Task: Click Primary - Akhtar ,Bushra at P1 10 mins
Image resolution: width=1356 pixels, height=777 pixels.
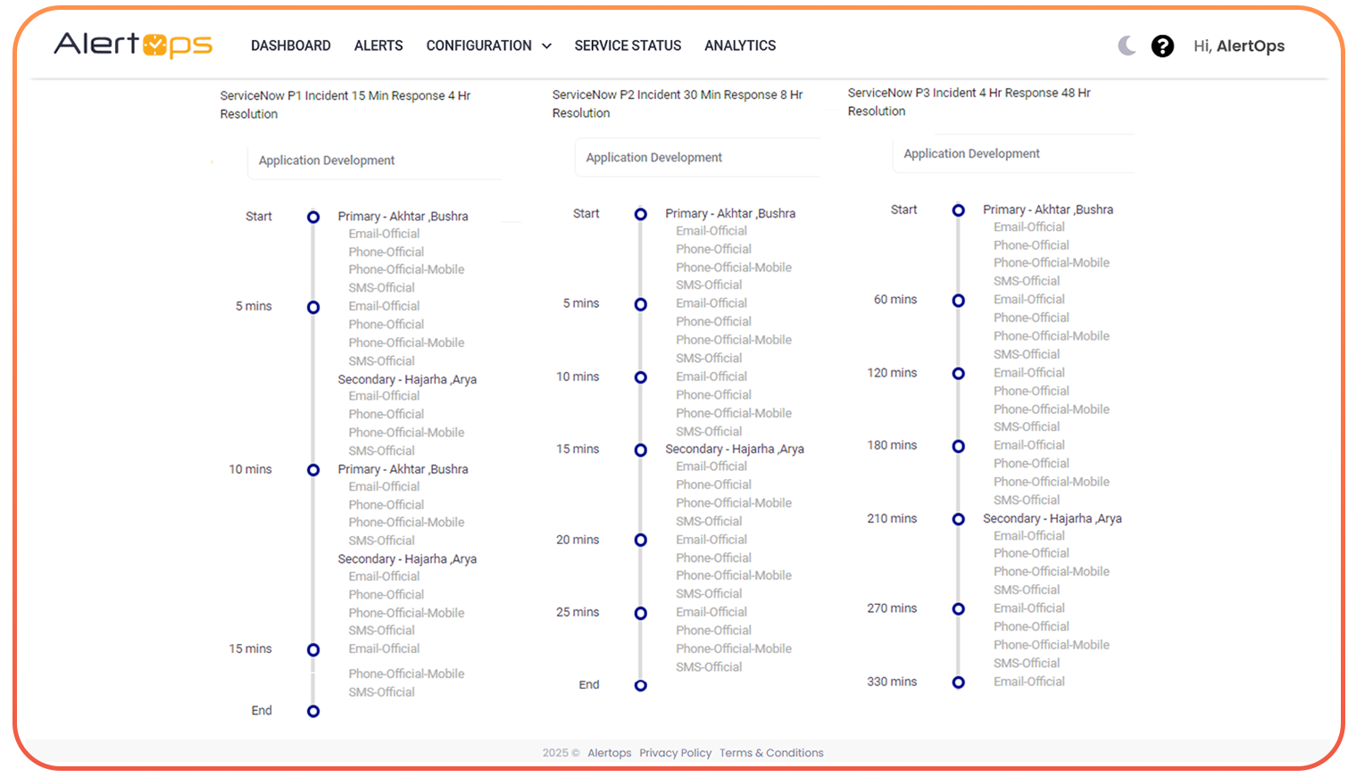Action: (x=403, y=469)
